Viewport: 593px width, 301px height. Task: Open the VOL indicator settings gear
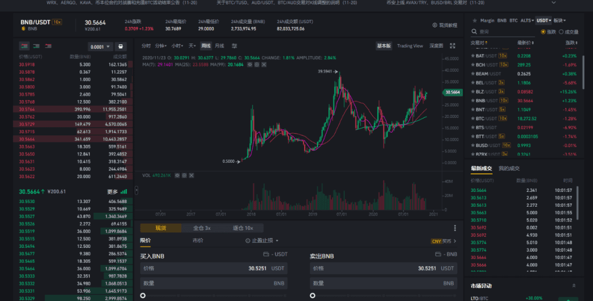click(184, 175)
